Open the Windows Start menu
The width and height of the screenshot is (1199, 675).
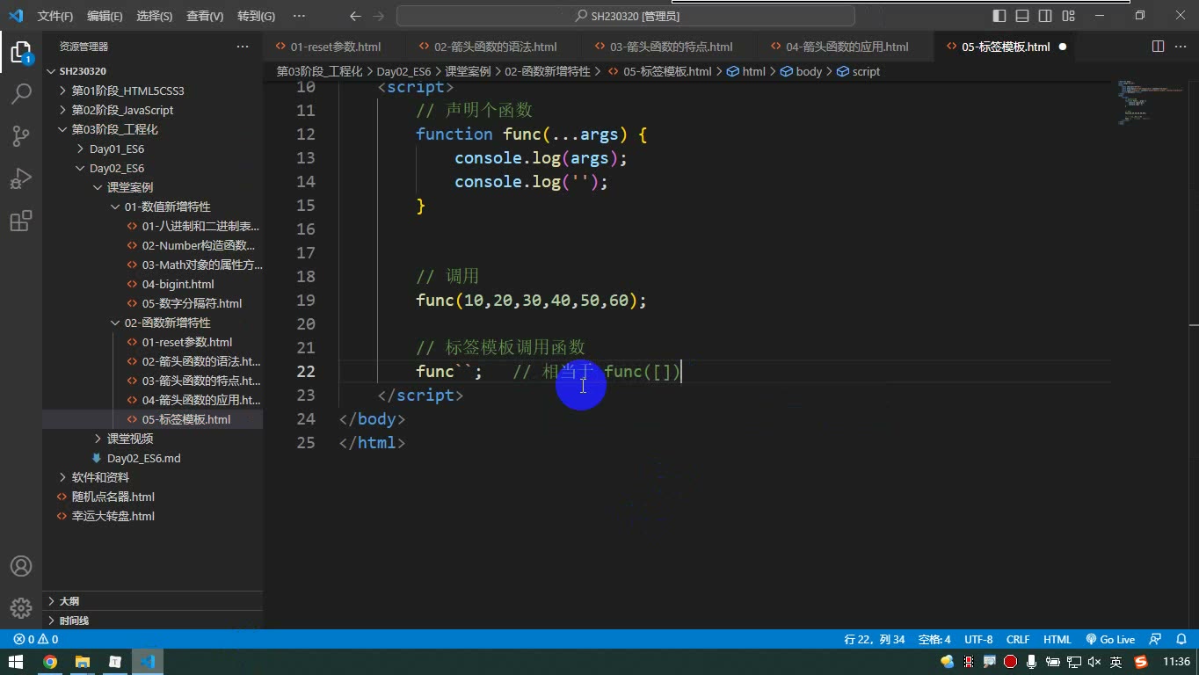[16, 662]
